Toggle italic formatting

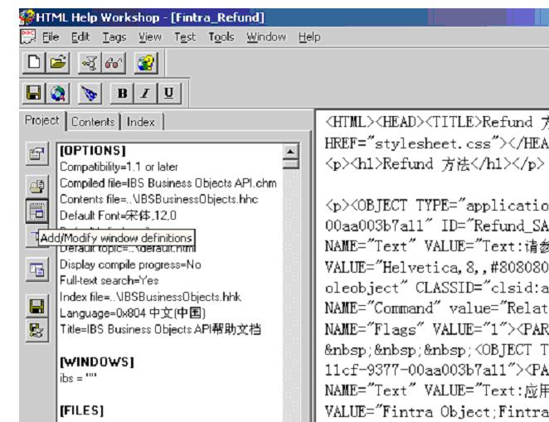click(x=146, y=94)
